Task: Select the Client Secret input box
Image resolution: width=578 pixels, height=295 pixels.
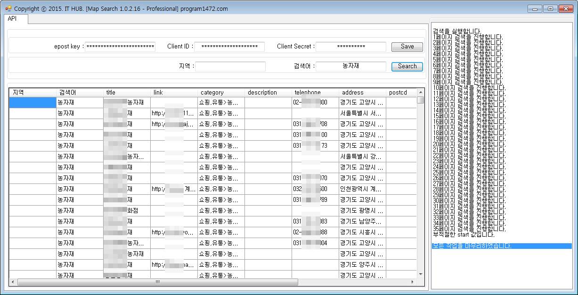Action: pyautogui.click(x=350, y=47)
